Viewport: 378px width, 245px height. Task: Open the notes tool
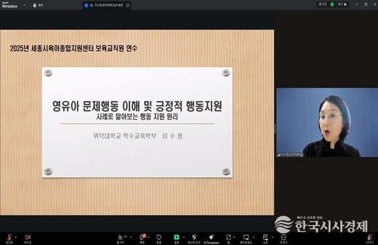[x=265, y=237]
